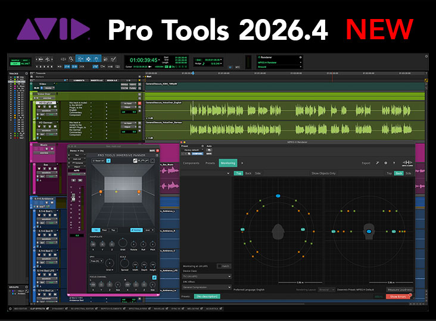The height and width of the screenshot is (321, 436).
Task: Toggle Show Objects Only in renderer
Action: (324, 173)
